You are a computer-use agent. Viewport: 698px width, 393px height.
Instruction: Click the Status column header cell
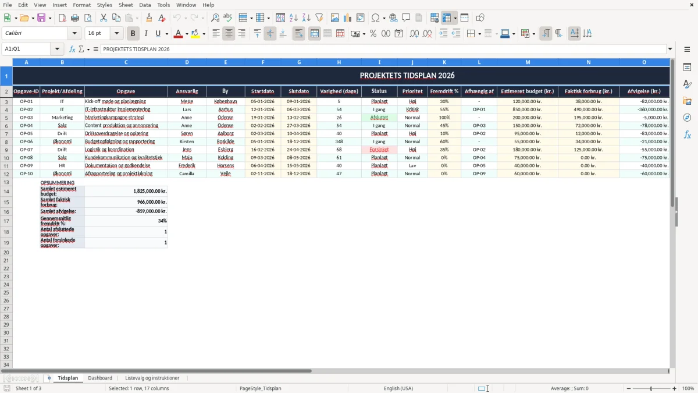[x=379, y=91]
